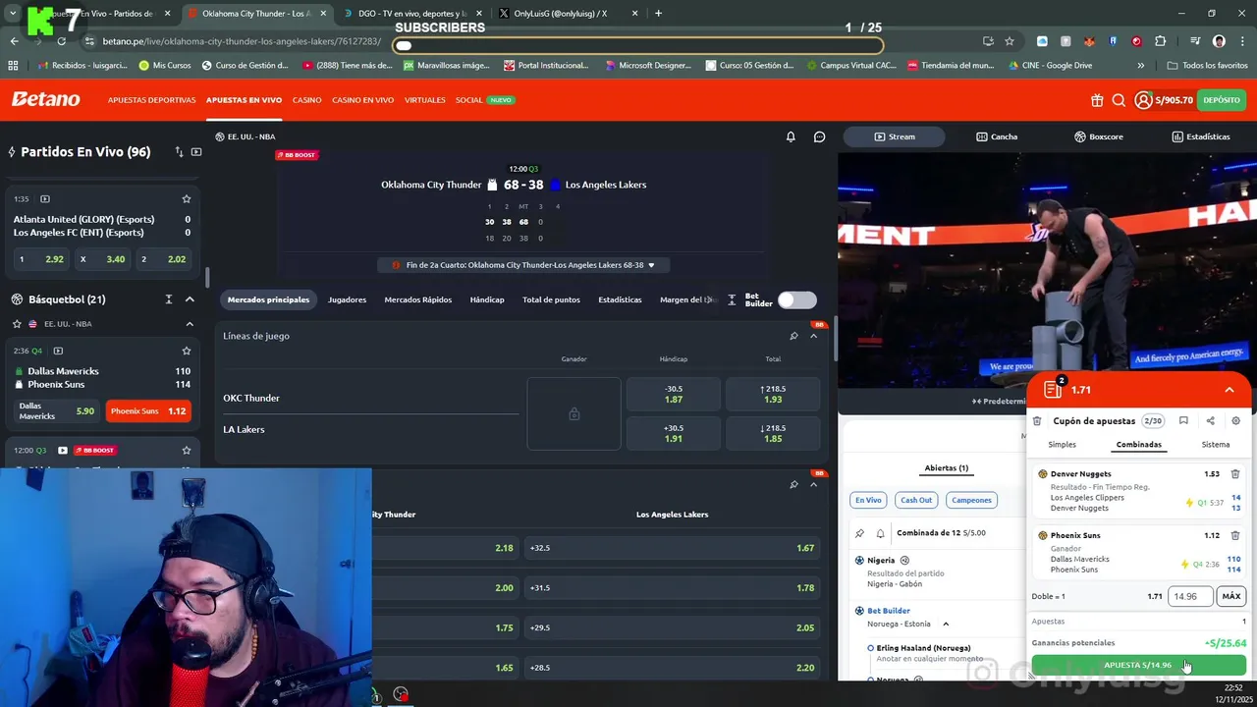The image size is (1257, 707).
Task: Click the live stream video player
Action: [1047, 271]
